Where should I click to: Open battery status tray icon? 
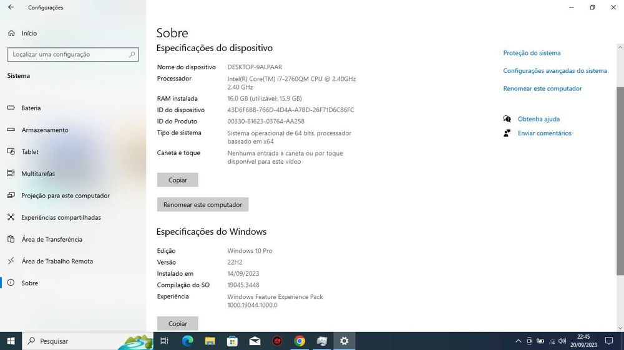[540, 341]
